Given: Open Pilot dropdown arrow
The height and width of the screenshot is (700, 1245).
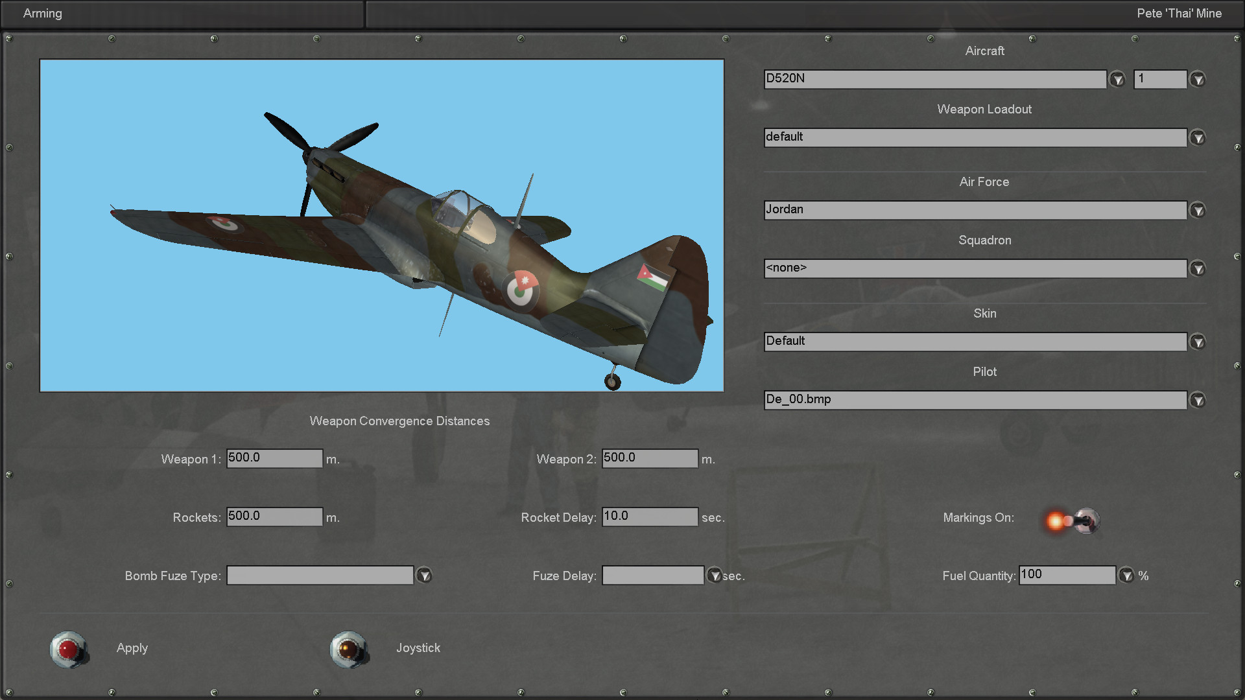Looking at the screenshot, I should (x=1198, y=400).
